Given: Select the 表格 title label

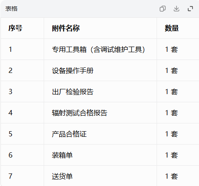Looking at the screenshot, I should click(11, 9).
